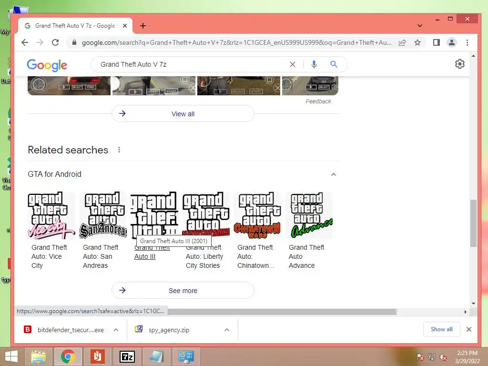This screenshot has width=488, height=366.
Task: Open downloaded bitdefender_tsecur exe file
Action: [x=64, y=330]
